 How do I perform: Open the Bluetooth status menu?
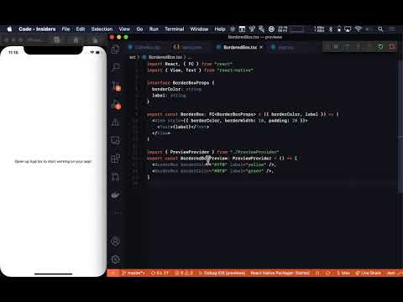[331, 29]
